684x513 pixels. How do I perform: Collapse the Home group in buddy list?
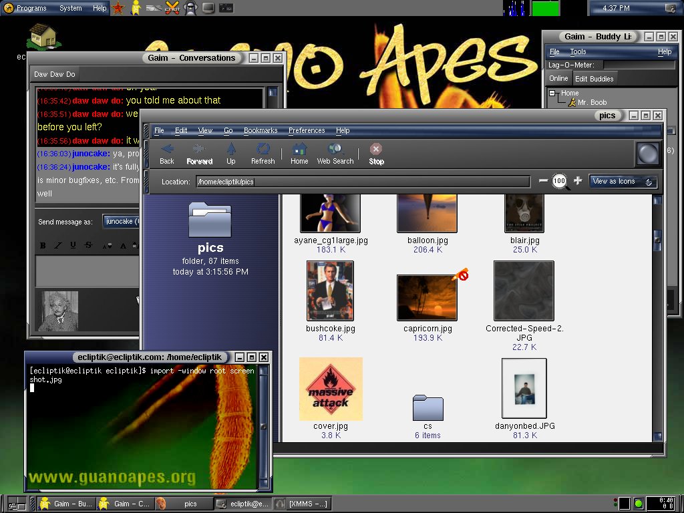[552, 94]
